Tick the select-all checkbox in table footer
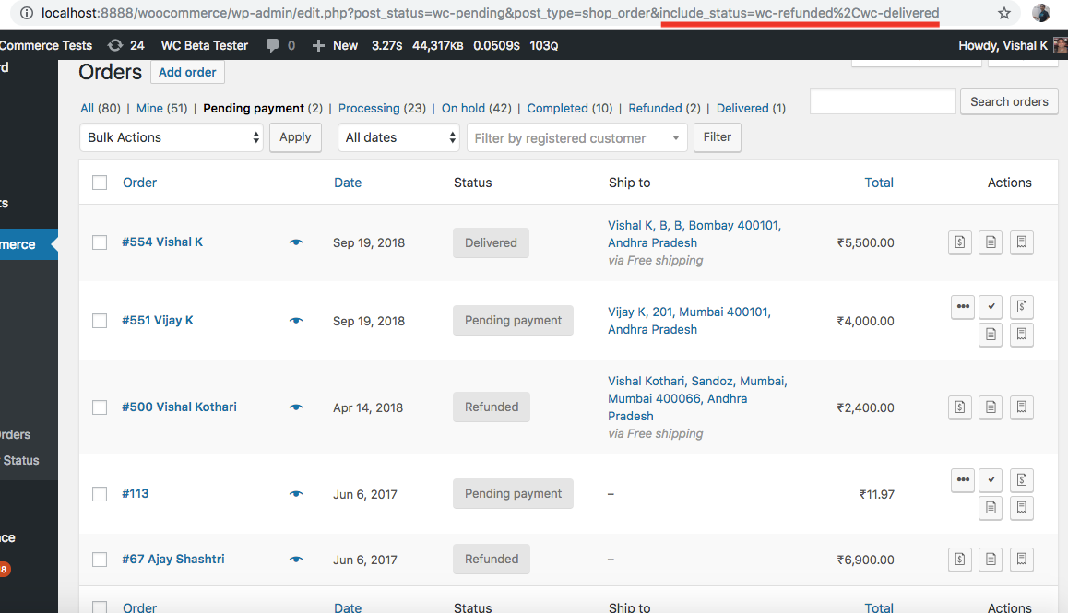Viewport: 1068px width, 613px height. [x=100, y=607]
